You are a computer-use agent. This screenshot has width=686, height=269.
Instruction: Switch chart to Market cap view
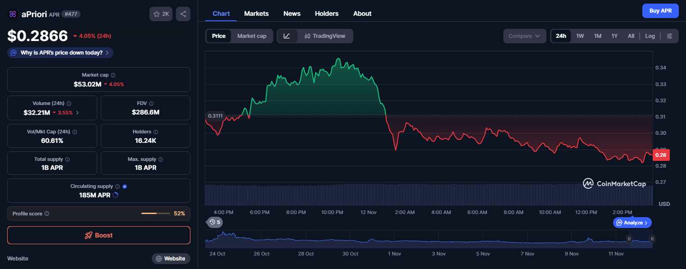click(x=252, y=36)
